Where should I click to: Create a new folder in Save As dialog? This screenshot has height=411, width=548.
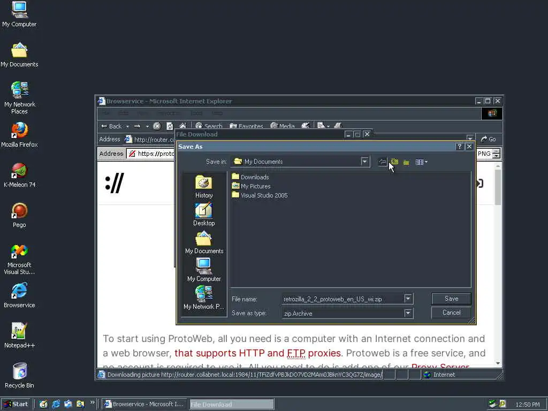406,162
